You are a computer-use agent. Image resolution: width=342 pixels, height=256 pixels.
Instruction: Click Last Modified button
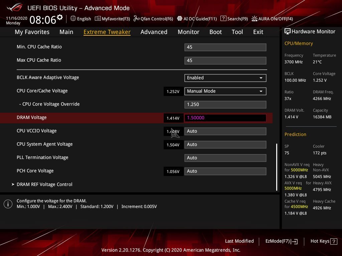click(239, 241)
